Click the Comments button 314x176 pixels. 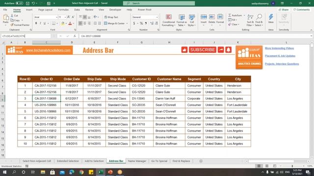301,10
